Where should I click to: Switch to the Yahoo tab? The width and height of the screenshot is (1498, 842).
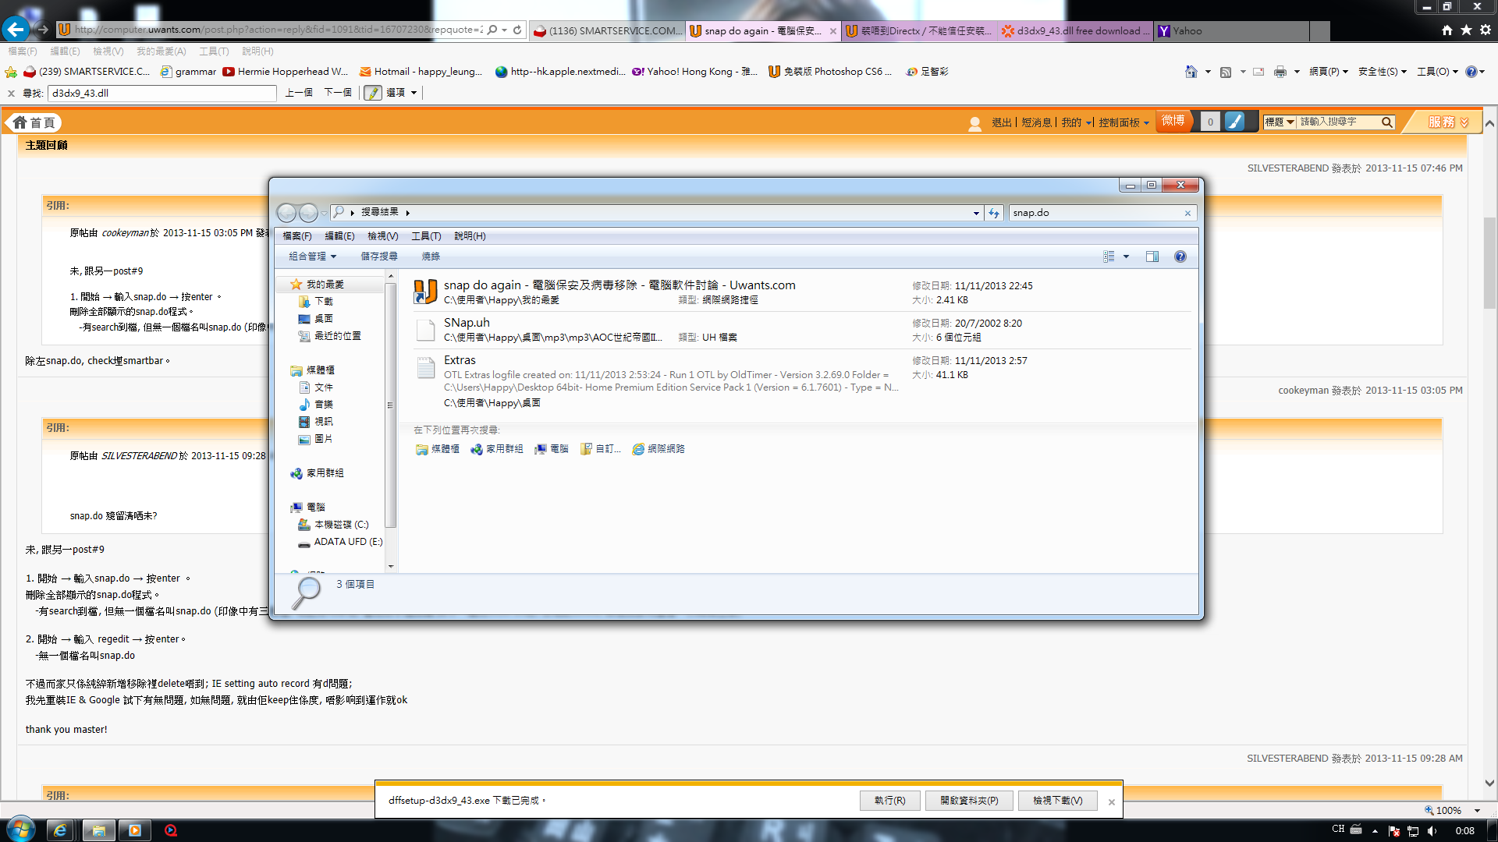(1233, 31)
